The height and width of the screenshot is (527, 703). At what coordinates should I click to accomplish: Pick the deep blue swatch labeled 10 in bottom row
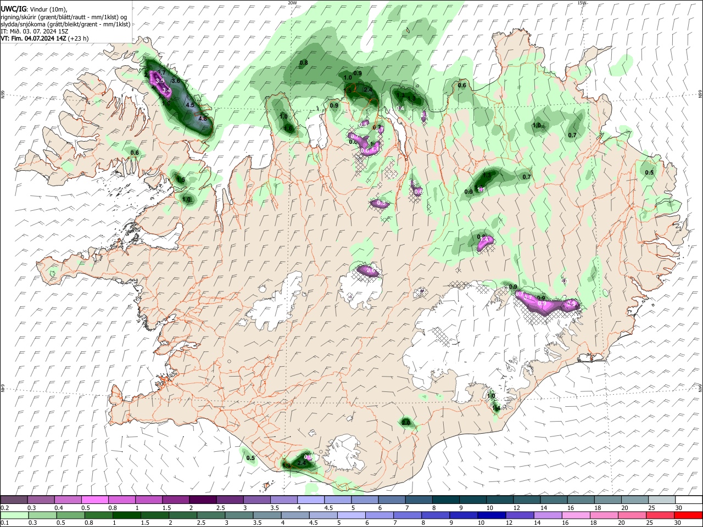(x=492, y=515)
